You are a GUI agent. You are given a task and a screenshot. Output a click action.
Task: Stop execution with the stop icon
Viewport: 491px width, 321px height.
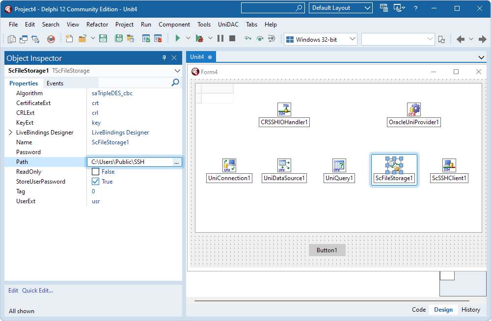(x=231, y=38)
